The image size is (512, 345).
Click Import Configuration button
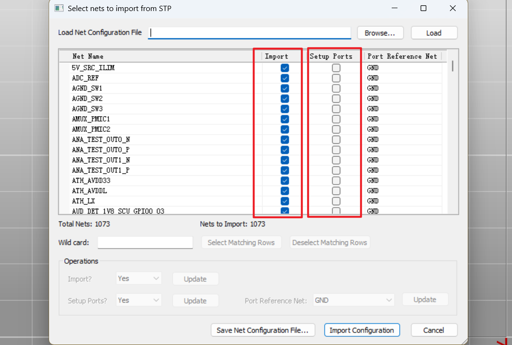coord(362,330)
